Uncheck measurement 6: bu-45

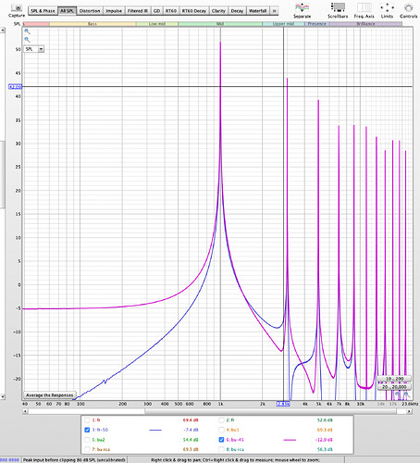point(221,440)
